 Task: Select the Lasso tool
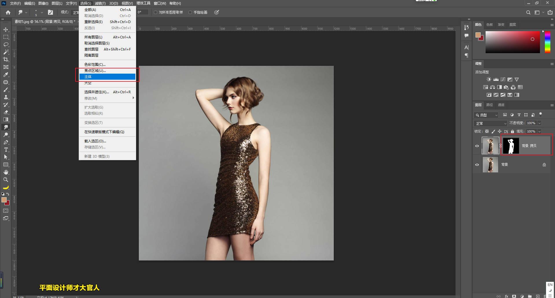[x=6, y=45]
